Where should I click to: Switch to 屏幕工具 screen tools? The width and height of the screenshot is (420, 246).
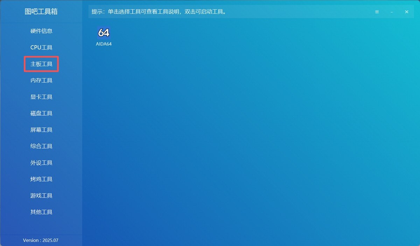41,130
